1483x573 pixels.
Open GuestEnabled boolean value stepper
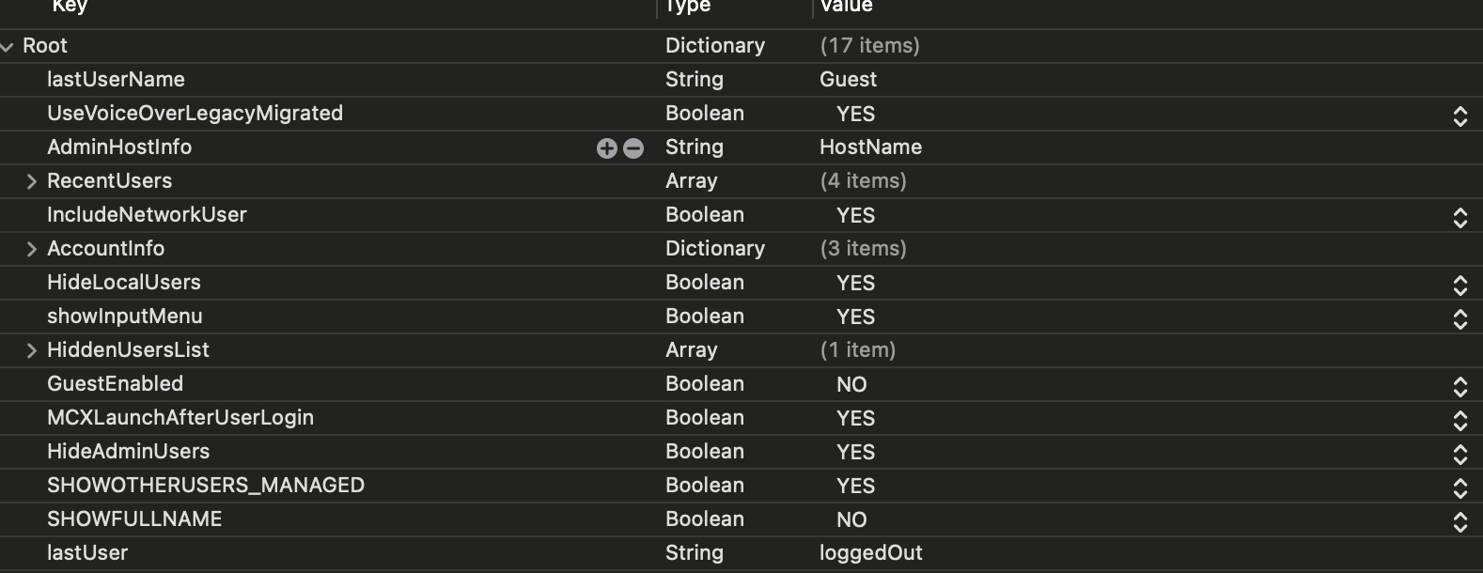1460,386
